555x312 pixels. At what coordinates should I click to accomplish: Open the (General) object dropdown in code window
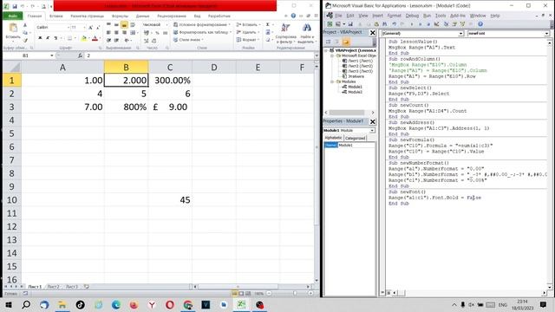tap(460, 33)
